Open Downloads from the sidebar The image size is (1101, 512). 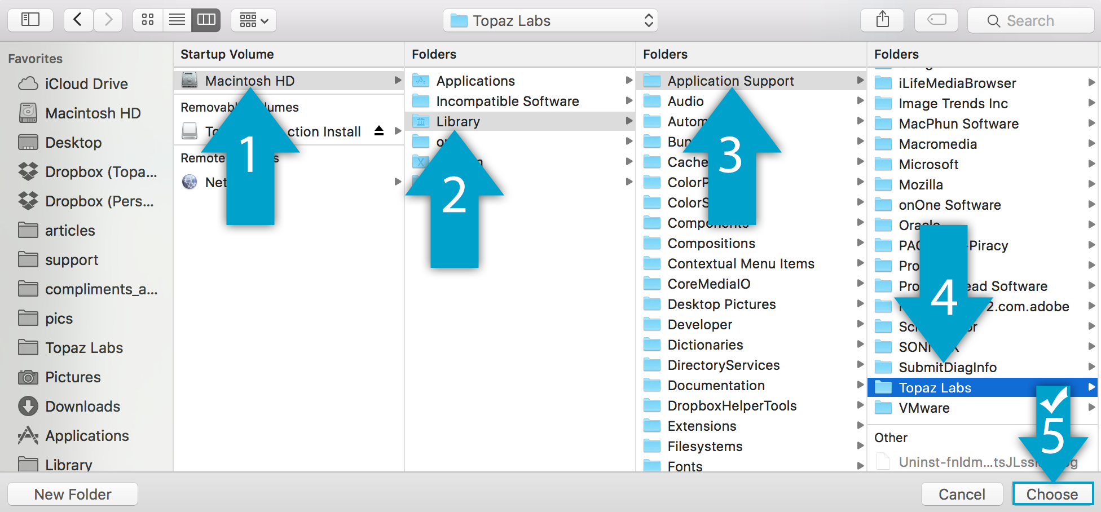pos(86,407)
